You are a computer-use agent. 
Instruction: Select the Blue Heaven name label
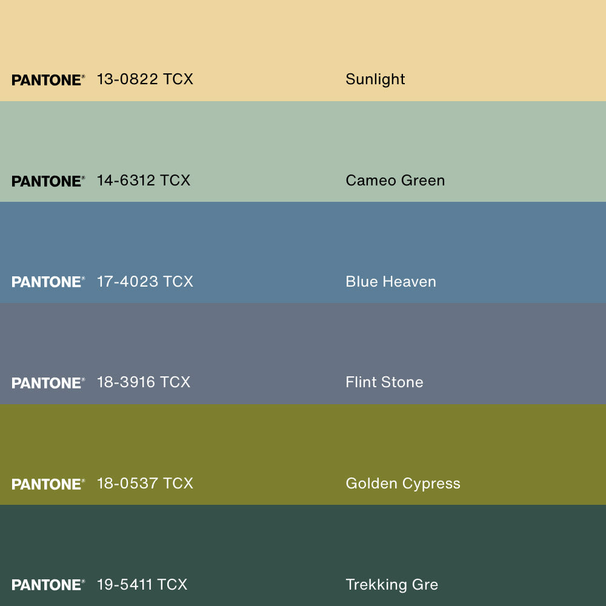pyautogui.click(x=391, y=282)
